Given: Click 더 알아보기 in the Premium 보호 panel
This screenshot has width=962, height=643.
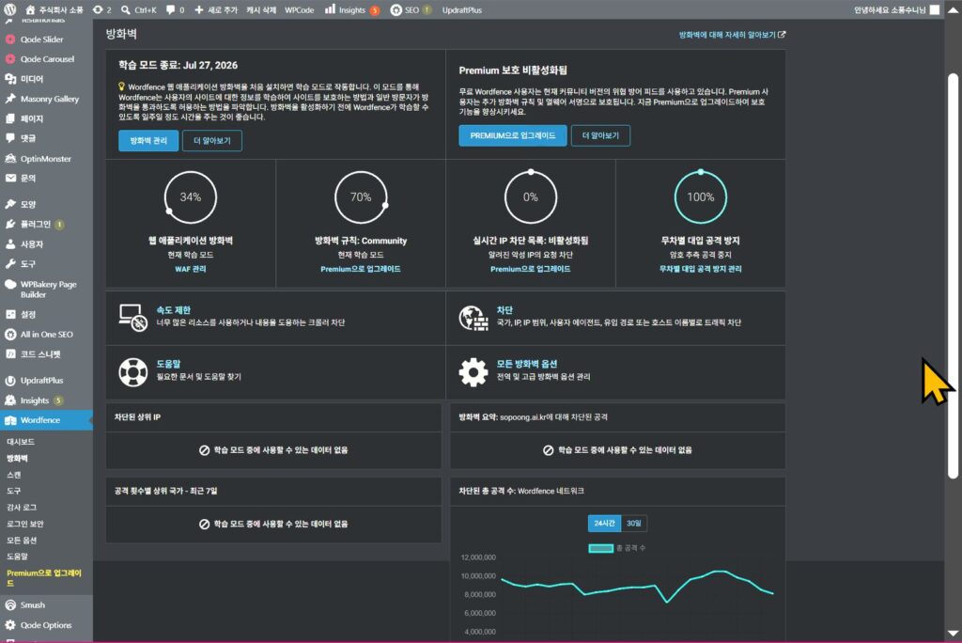Looking at the screenshot, I should click(x=600, y=135).
